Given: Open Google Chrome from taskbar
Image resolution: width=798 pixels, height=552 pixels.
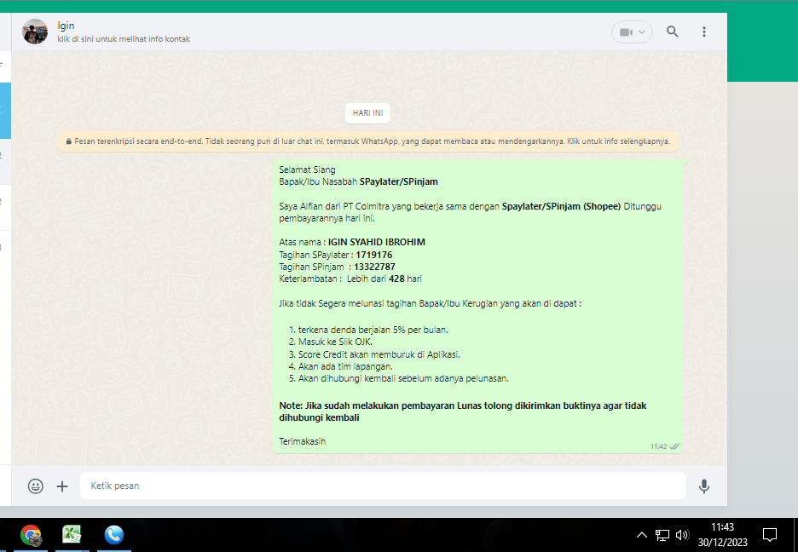Looking at the screenshot, I should tap(31, 535).
